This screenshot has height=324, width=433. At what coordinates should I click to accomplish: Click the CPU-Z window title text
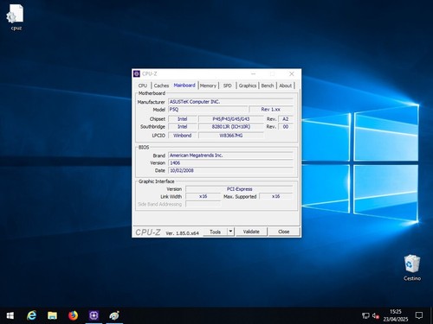(149, 74)
